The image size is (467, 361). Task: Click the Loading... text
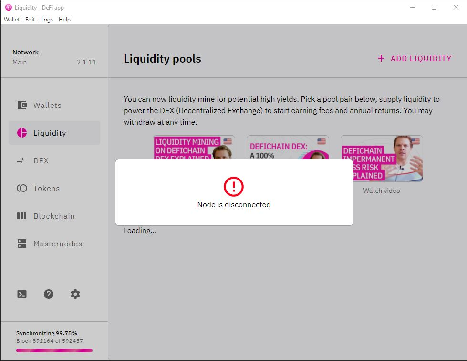pos(140,231)
